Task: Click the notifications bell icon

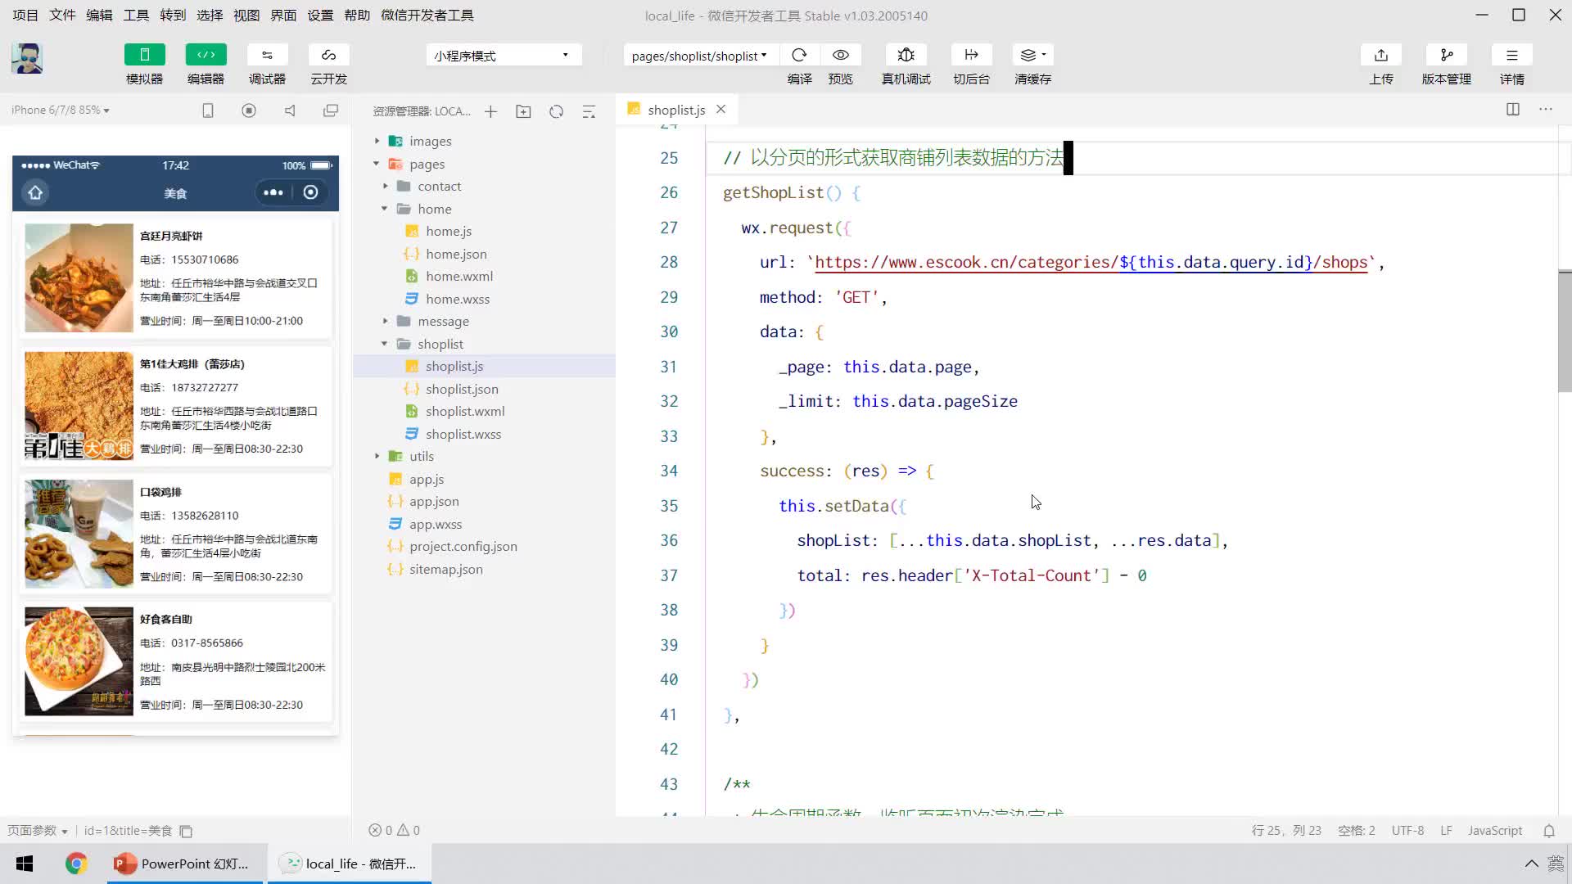Action: coord(1549,830)
